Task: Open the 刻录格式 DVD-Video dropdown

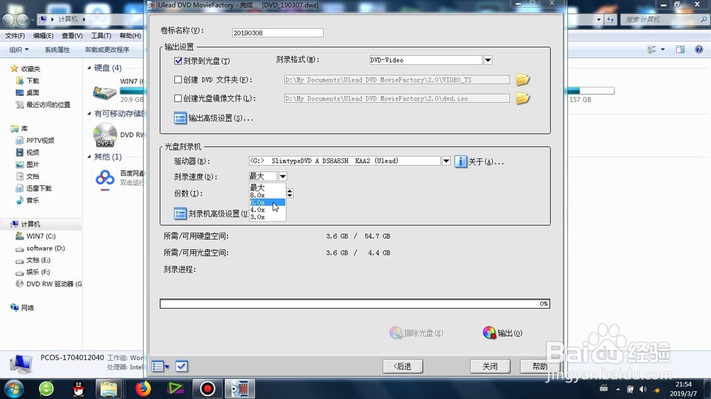Action: click(488, 60)
